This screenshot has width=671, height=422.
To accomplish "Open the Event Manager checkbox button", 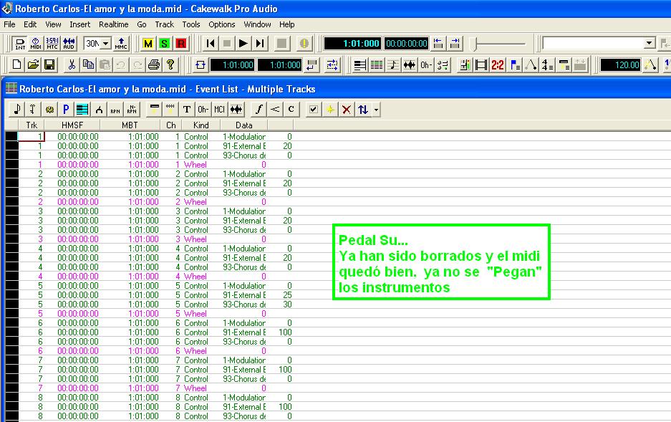I will pyautogui.click(x=313, y=110).
